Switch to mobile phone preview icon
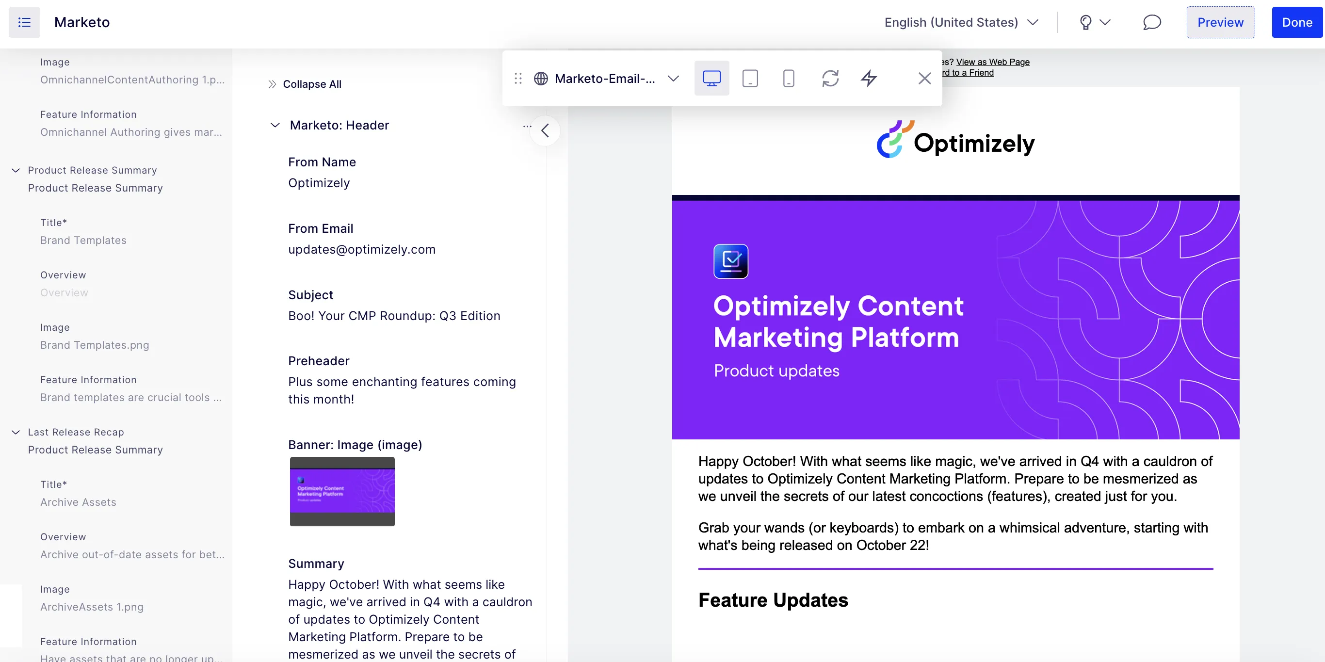This screenshot has width=1325, height=662. point(789,78)
